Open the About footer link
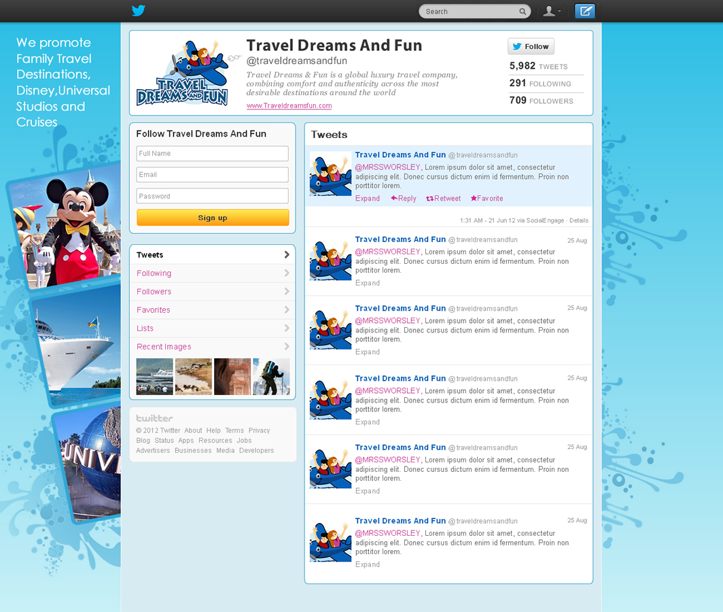723x612 pixels. [193, 430]
